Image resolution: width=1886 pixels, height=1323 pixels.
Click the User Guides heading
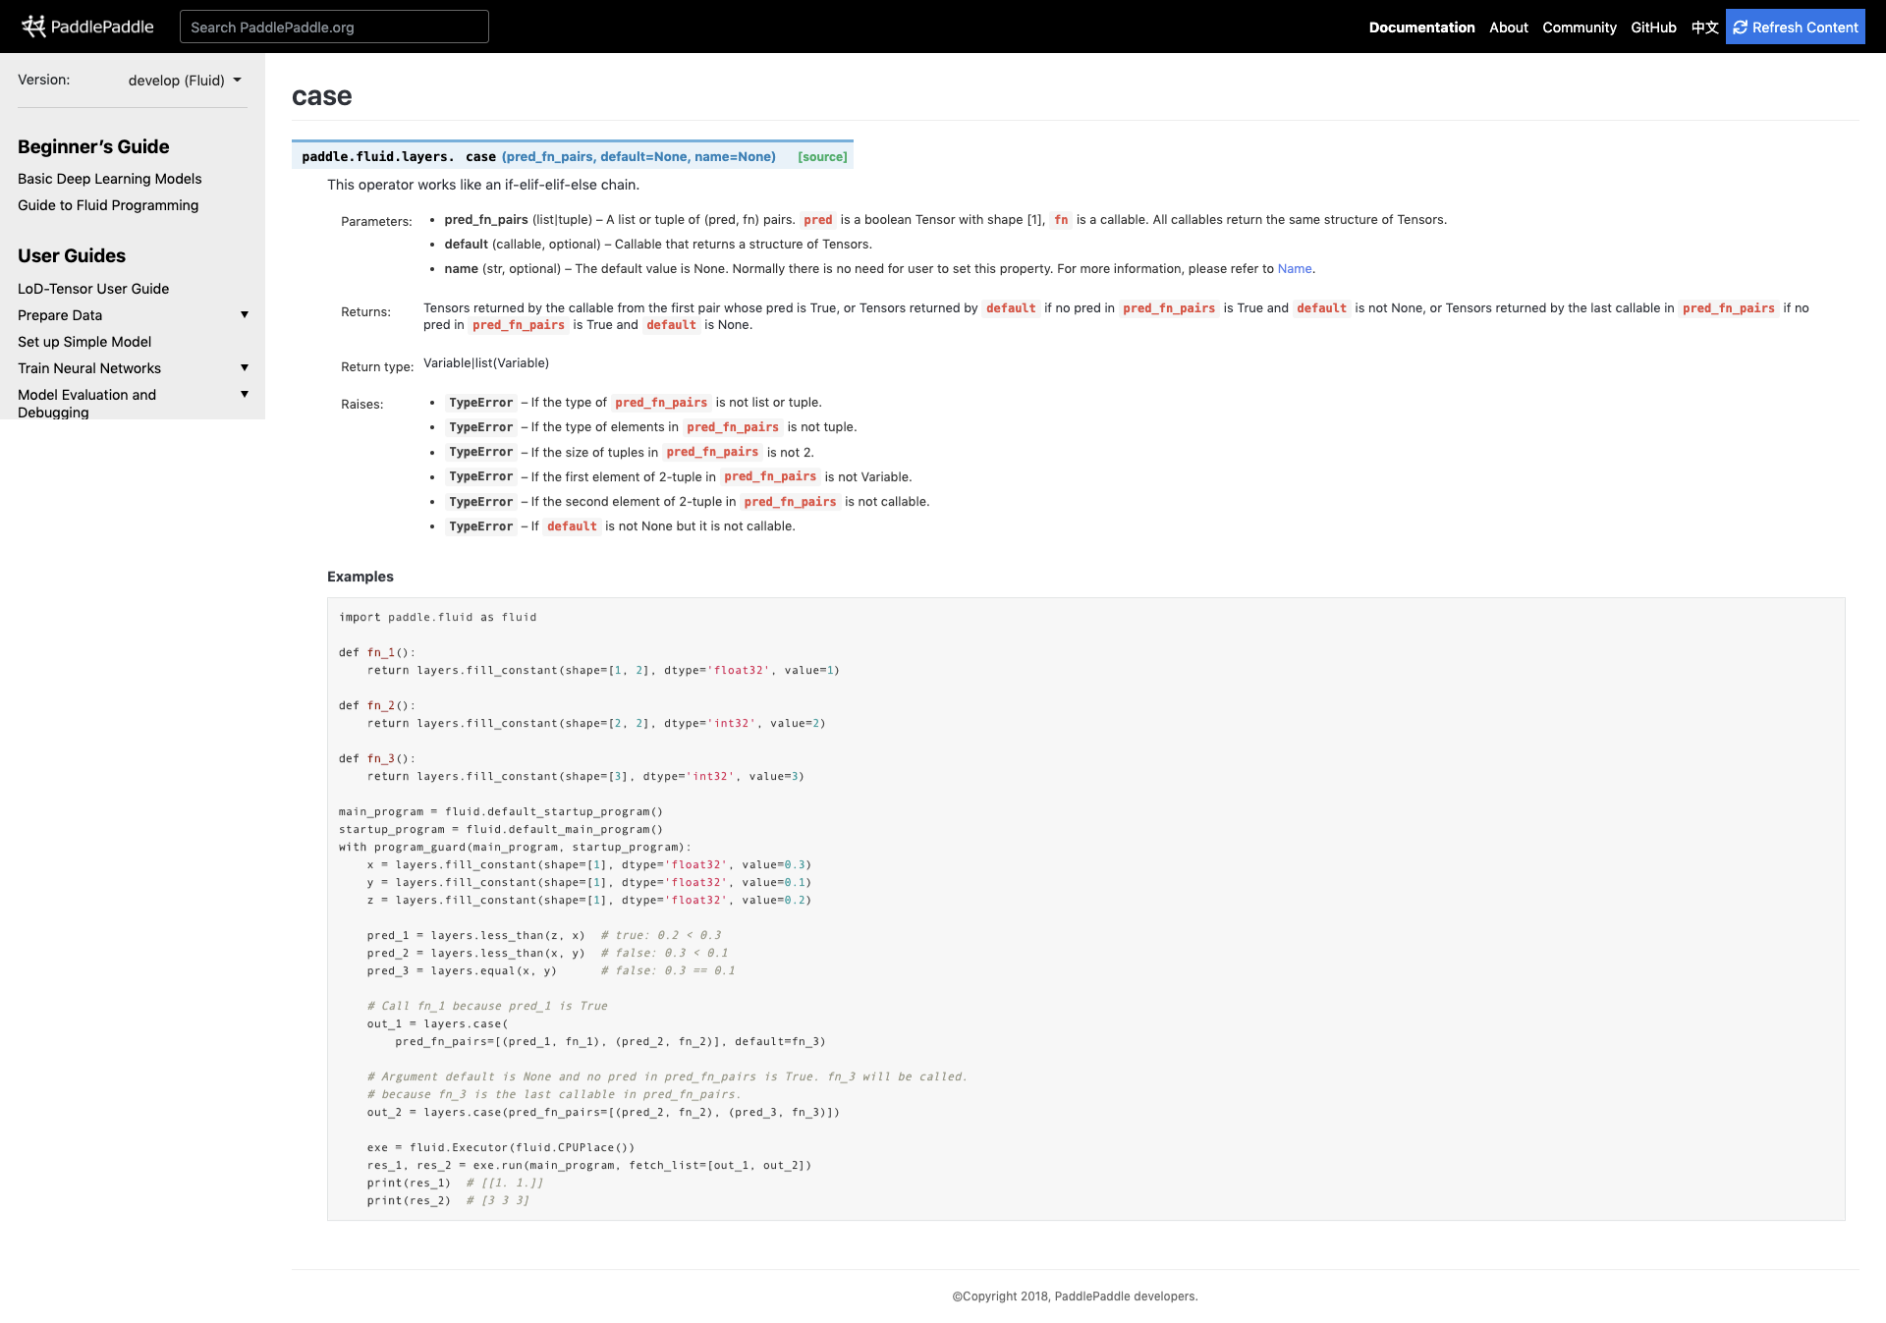point(72,255)
